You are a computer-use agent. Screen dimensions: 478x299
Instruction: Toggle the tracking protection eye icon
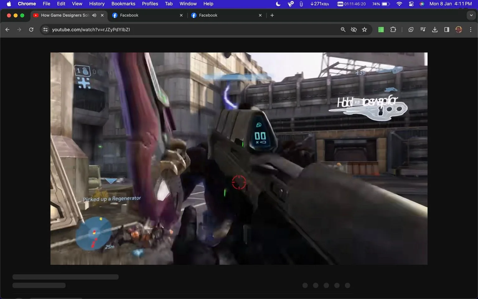pos(354,30)
